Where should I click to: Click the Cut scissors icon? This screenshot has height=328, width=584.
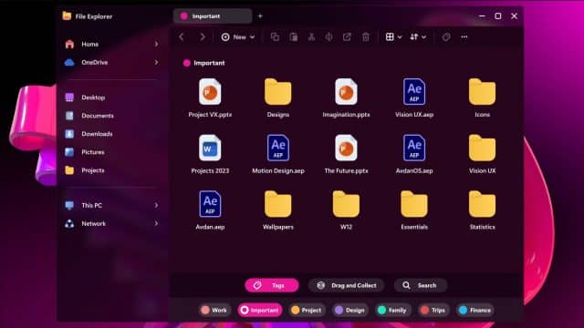[x=311, y=36]
